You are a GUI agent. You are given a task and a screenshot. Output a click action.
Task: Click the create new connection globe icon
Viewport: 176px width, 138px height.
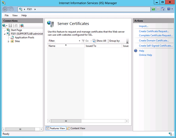[x=4, y=26]
